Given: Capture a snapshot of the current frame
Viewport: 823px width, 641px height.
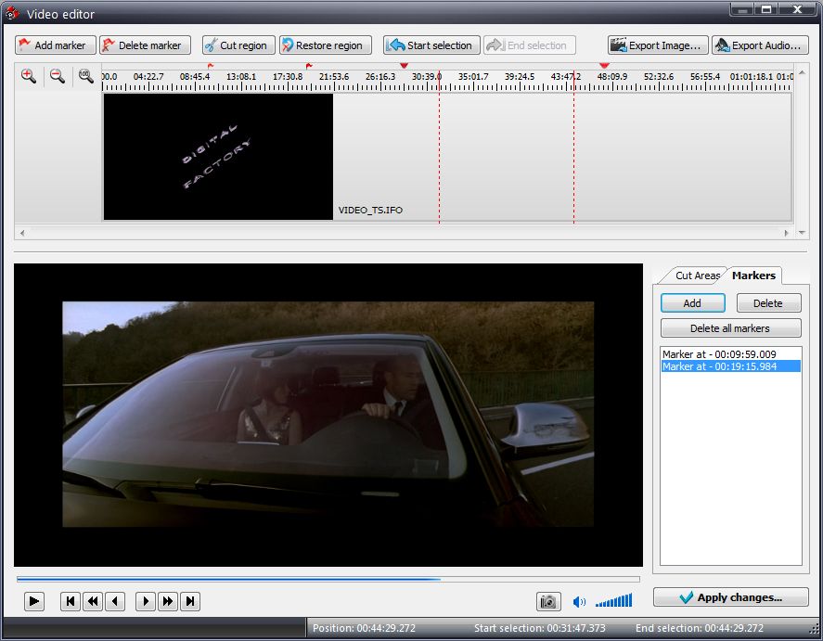Looking at the screenshot, I should (548, 601).
